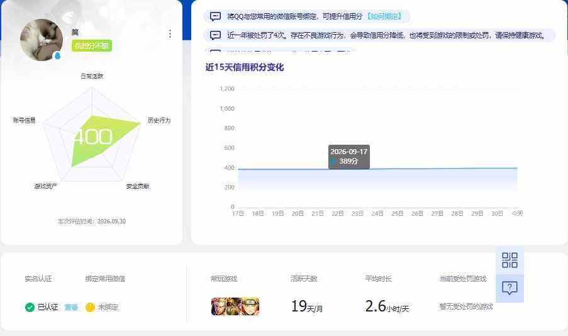The width and height of the screenshot is (568, 336).
Task: Click the green verified checkmark icon
Action: pos(30,307)
